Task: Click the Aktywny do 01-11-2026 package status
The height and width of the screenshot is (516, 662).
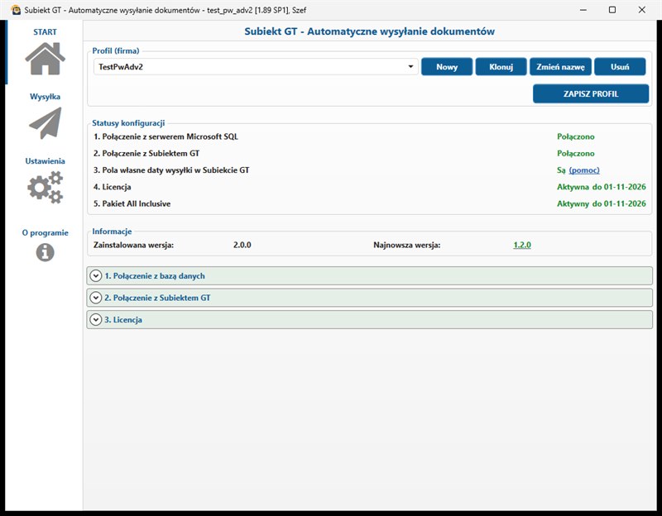Action: point(602,203)
